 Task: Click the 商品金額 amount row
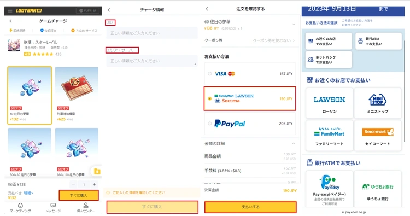point(250,156)
